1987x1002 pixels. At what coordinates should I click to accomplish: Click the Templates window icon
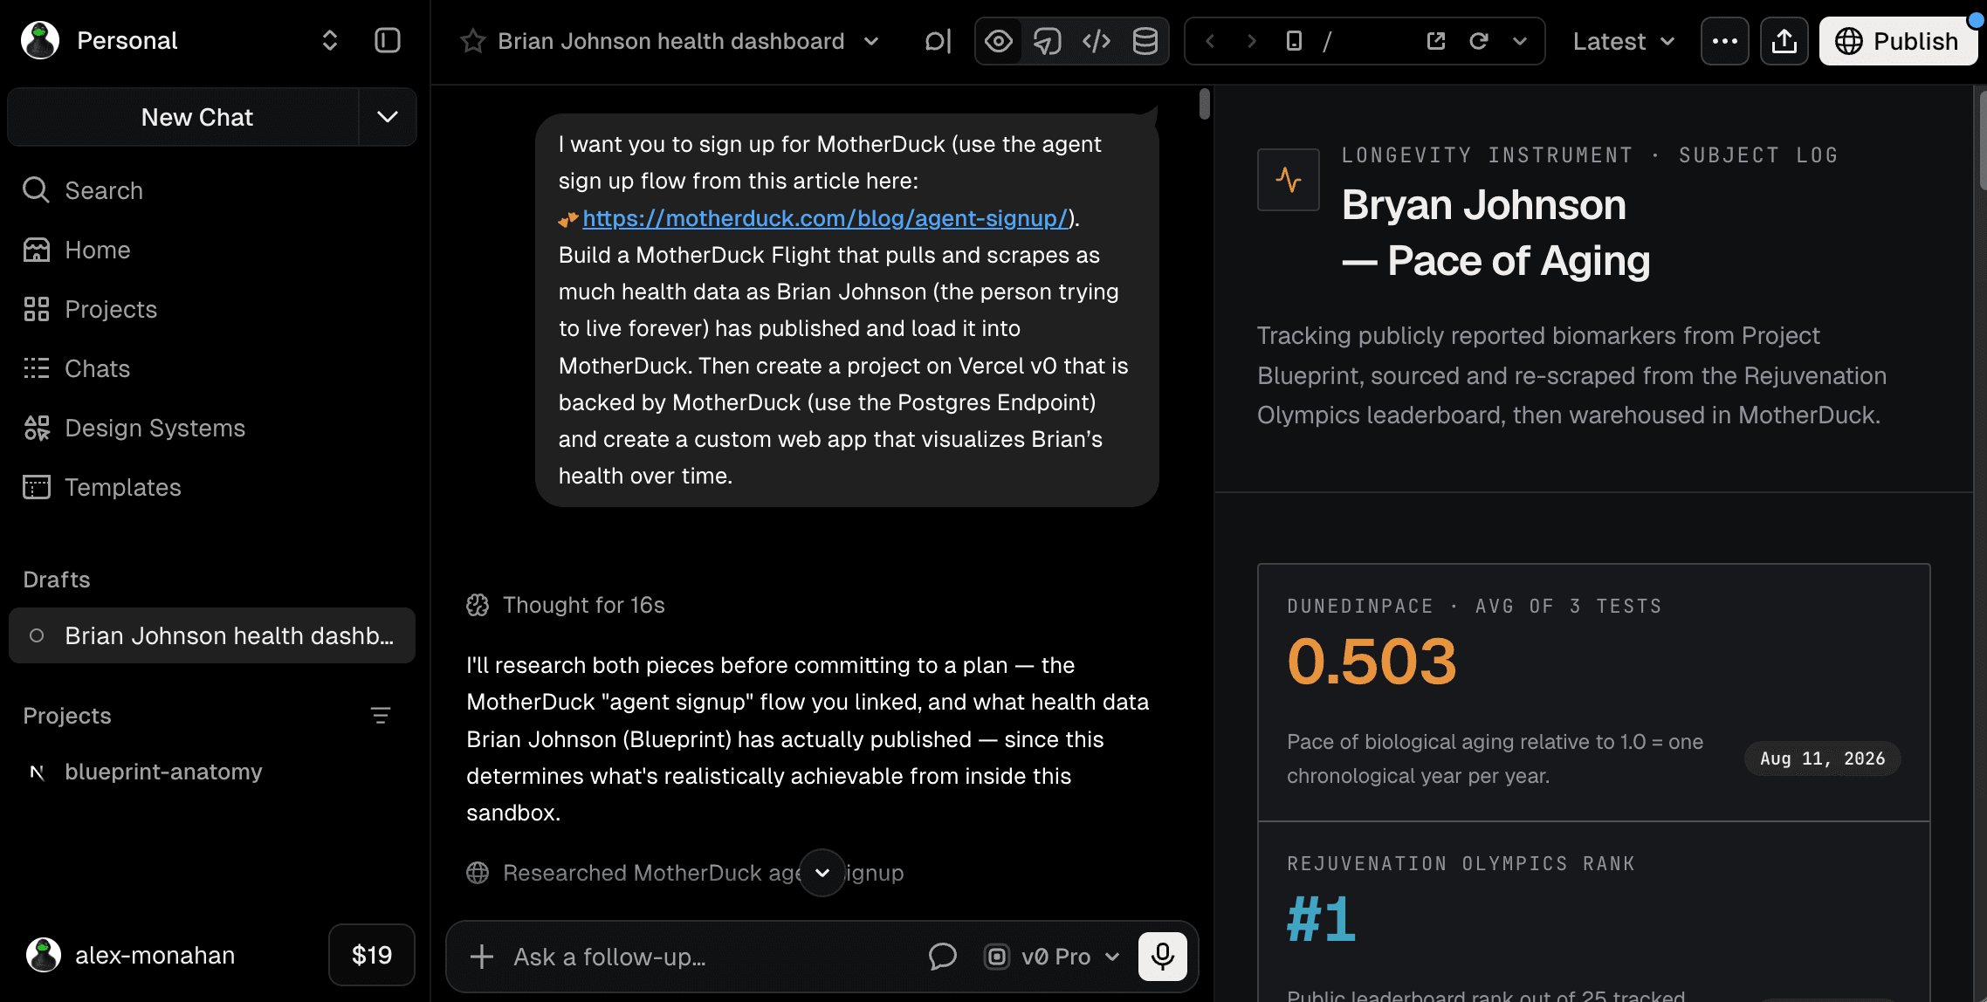[x=36, y=487]
